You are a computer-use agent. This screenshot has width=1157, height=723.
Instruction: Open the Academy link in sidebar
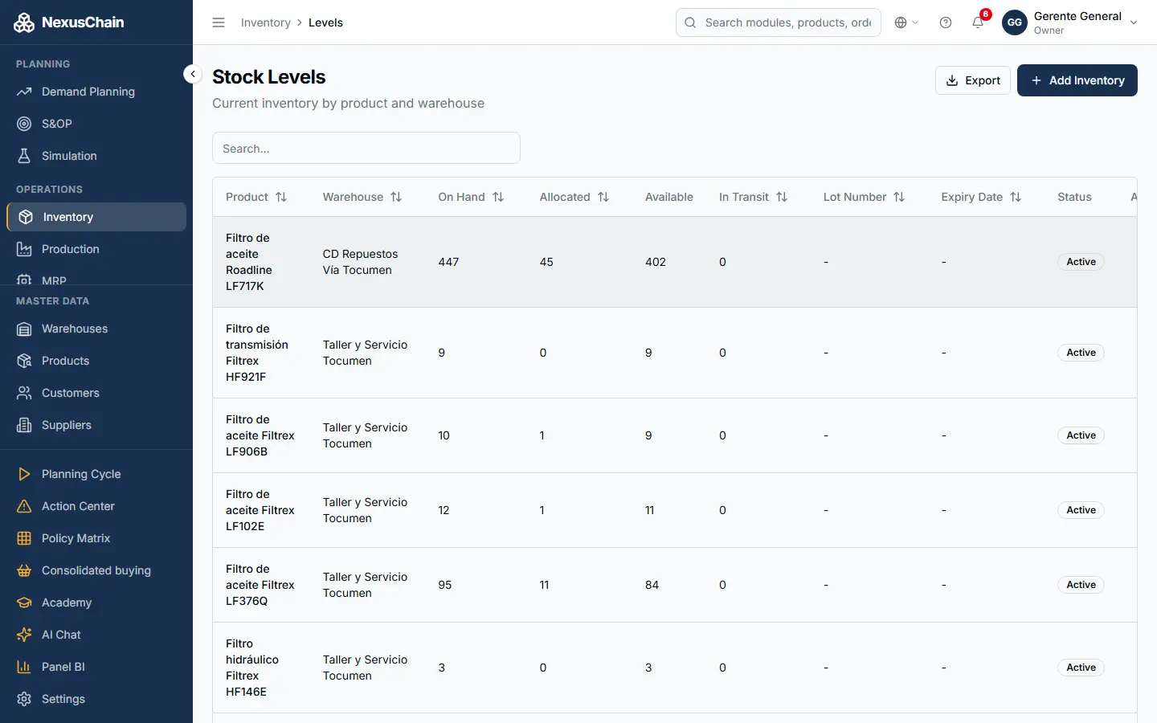click(x=96, y=602)
